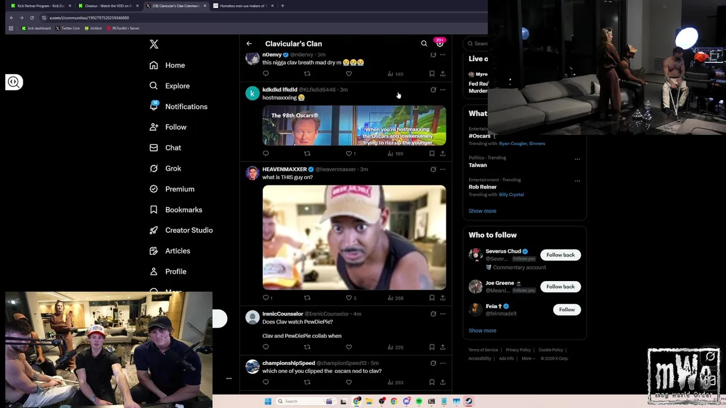Repost HEAVENMAXXER's post
The image size is (726, 408).
(307, 298)
